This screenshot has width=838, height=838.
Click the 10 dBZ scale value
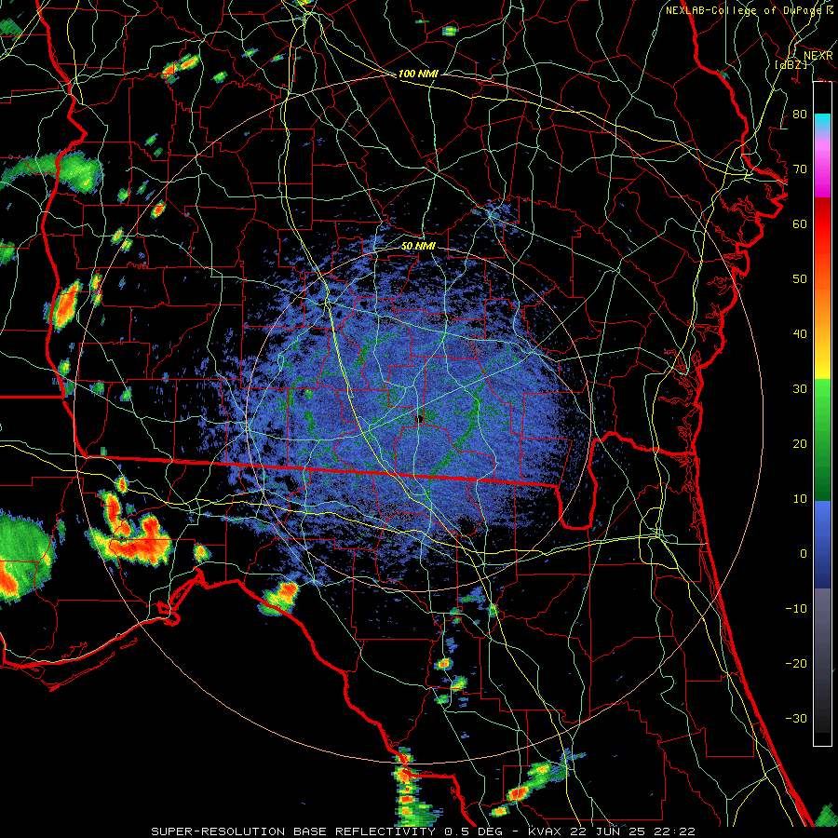(x=800, y=499)
